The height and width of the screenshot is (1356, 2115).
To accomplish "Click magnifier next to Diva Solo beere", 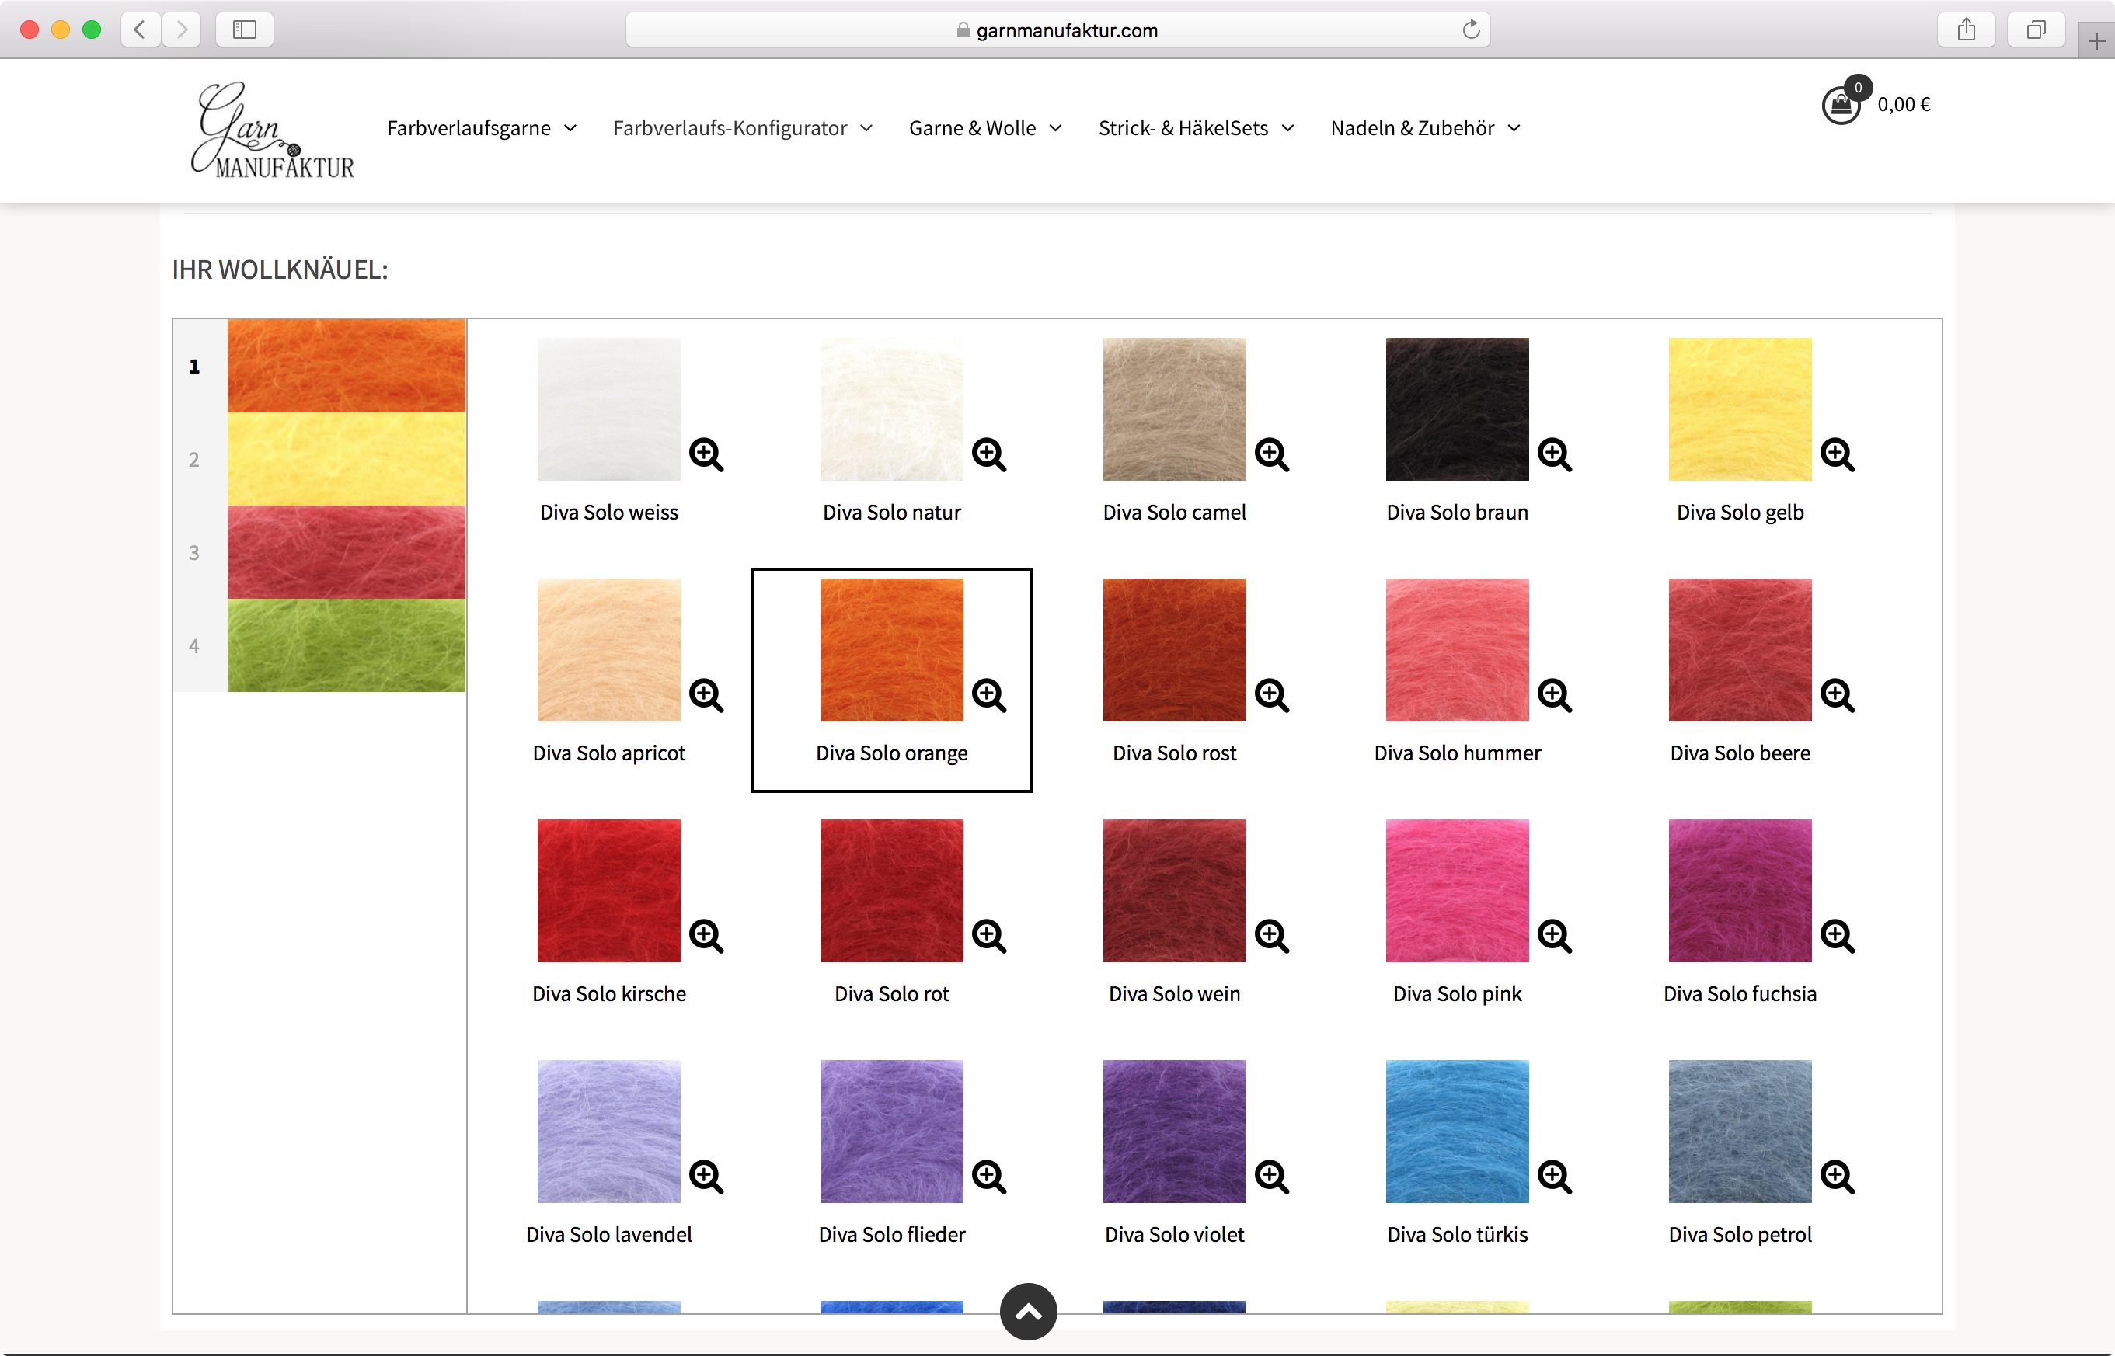I will 1837,696.
